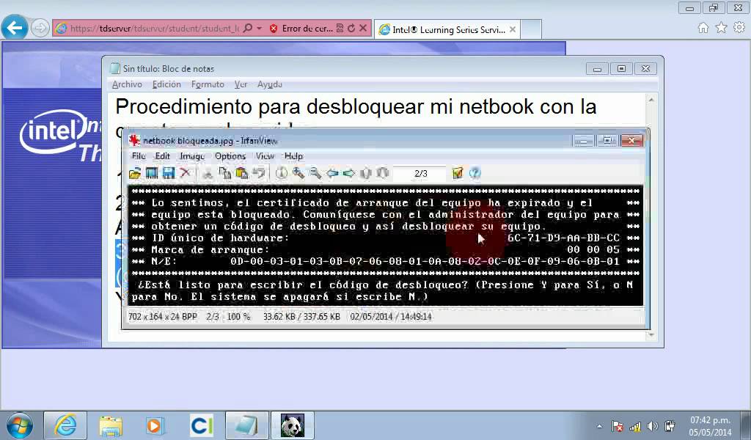
Task: Open the Formato menu in Bloc de notas
Action: point(208,84)
